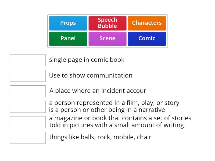Select the Props word tile
This screenshot has height=161, width=215.
point(68,23)
